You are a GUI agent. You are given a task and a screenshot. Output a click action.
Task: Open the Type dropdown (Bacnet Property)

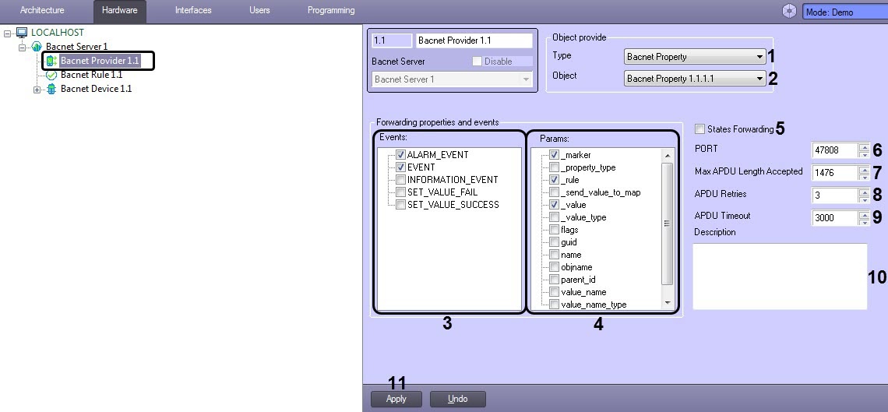(x=695, y=57)
